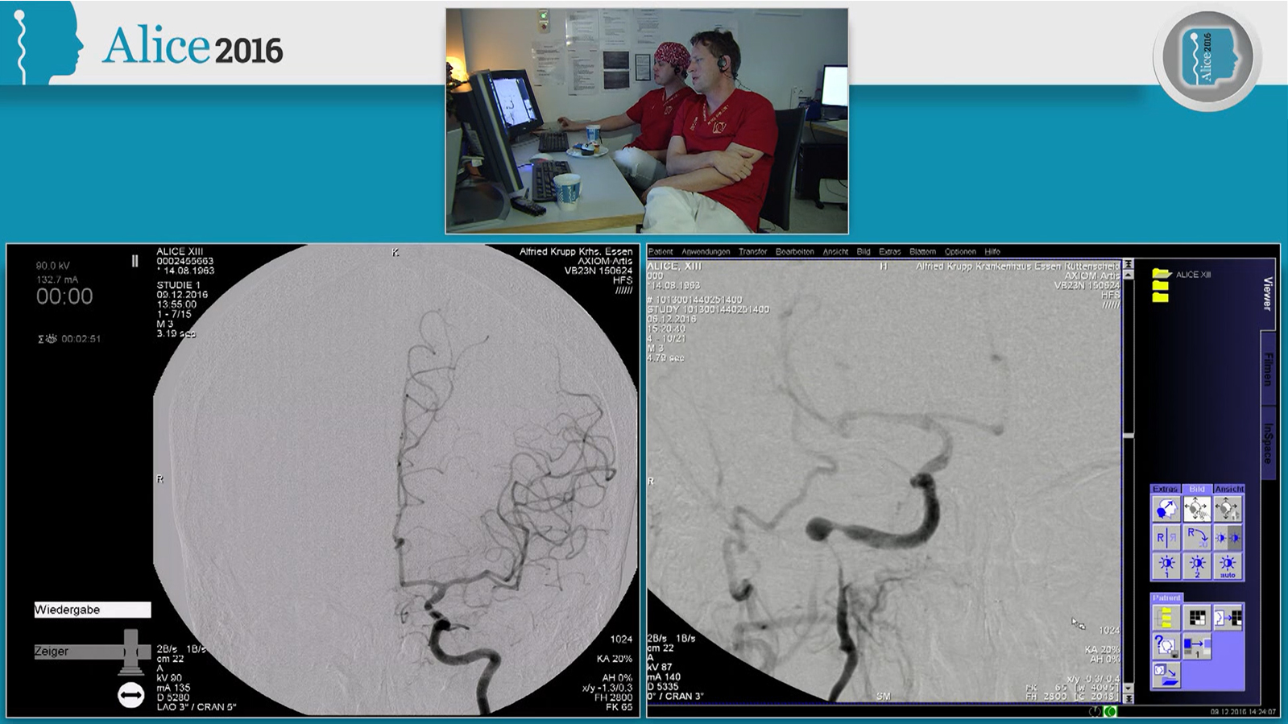Apply window brightness preset 2 sun icon

[x=1197, y=565]
